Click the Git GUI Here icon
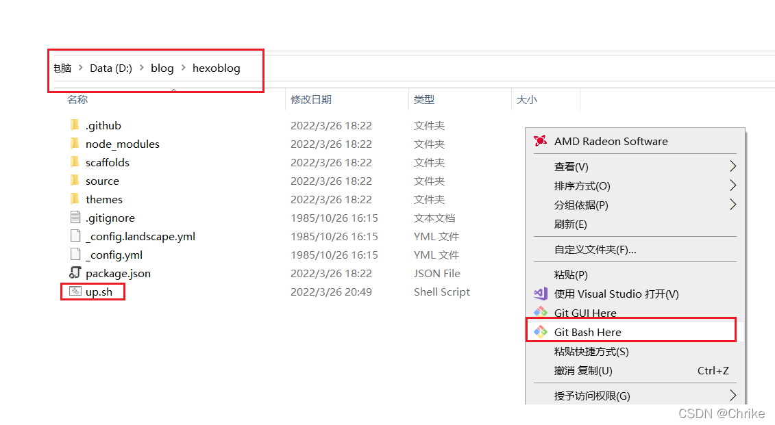 point(540,312)
